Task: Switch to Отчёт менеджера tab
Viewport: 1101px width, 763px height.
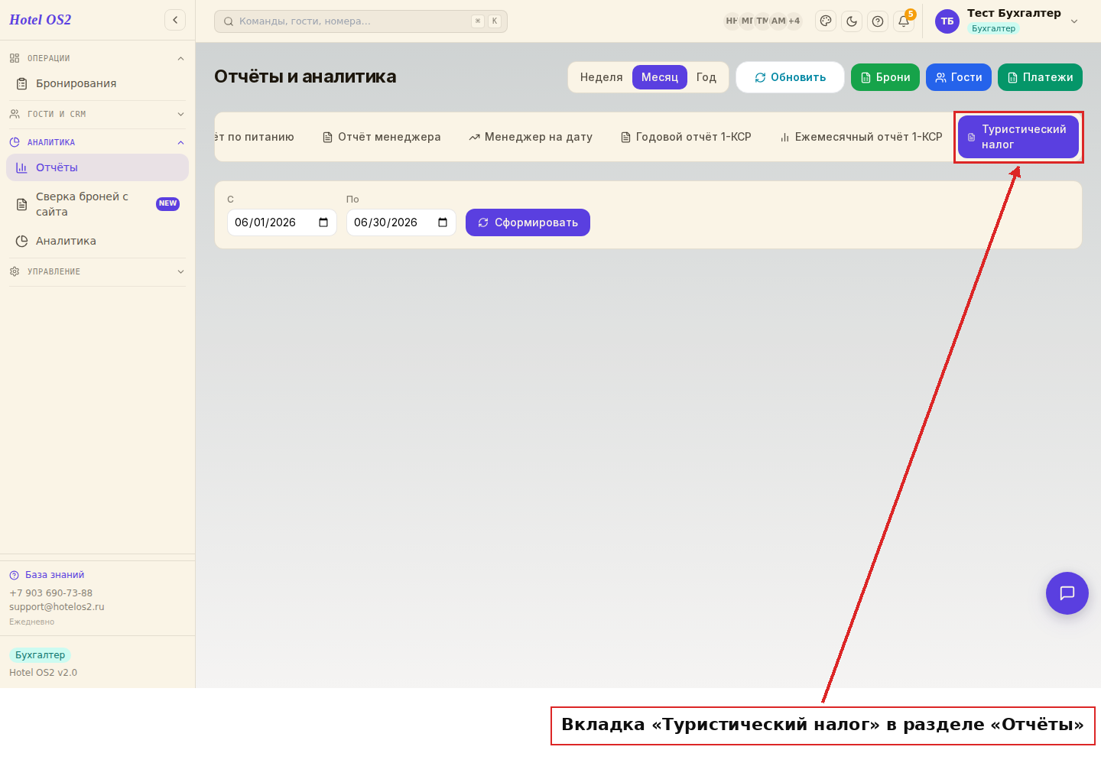Action: coord(382,137)
